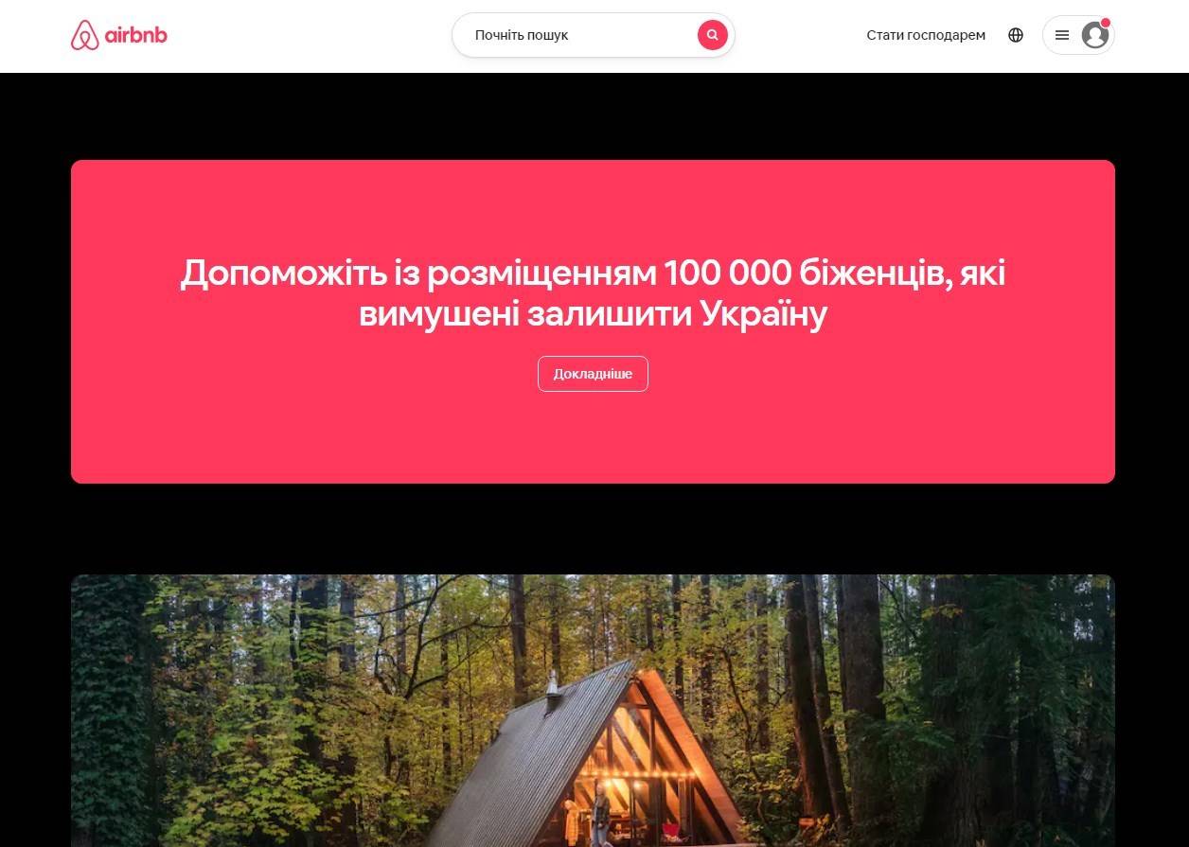The width and height of the screenshot is (1189, 847).
Task: Open the "Стати господарем" link
Action: [x=926, y=35]
